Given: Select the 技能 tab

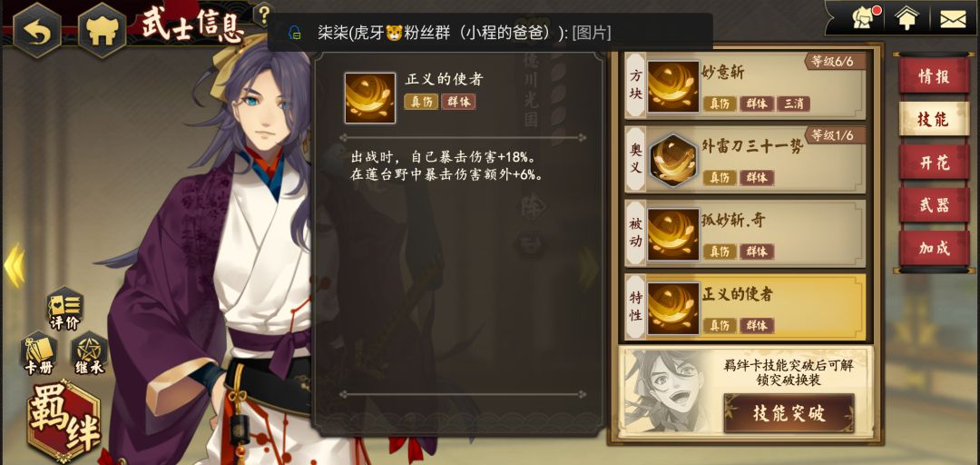Looking at the screenshot, I should 934,119.
